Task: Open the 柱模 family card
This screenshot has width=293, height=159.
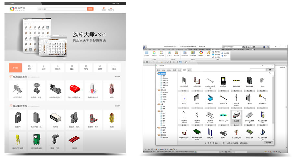Action: [112, 120]
